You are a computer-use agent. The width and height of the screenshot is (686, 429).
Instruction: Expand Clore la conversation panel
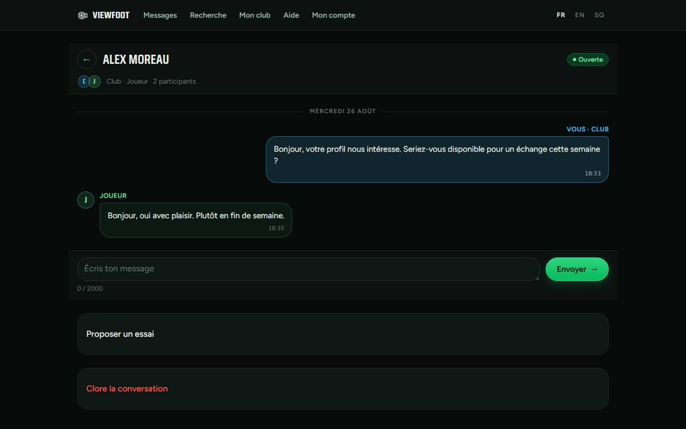[343, 389]
